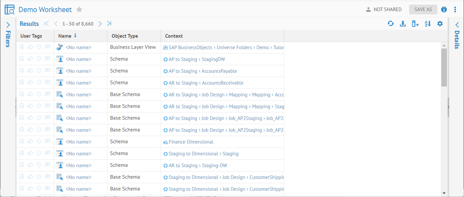This screenshot has width=464, height=197.
Task: Click the worksheet icon beside Demo Worksheet
Action: tap(10, 10)
